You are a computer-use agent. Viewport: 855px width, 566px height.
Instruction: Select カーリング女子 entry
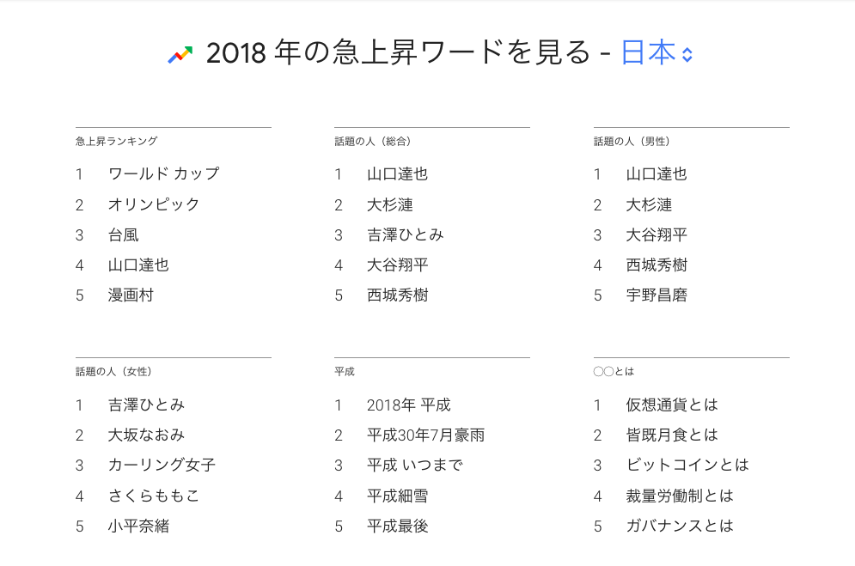coord(162,465)
